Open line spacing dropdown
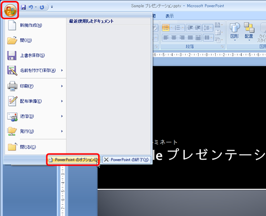 coord(208,28)
